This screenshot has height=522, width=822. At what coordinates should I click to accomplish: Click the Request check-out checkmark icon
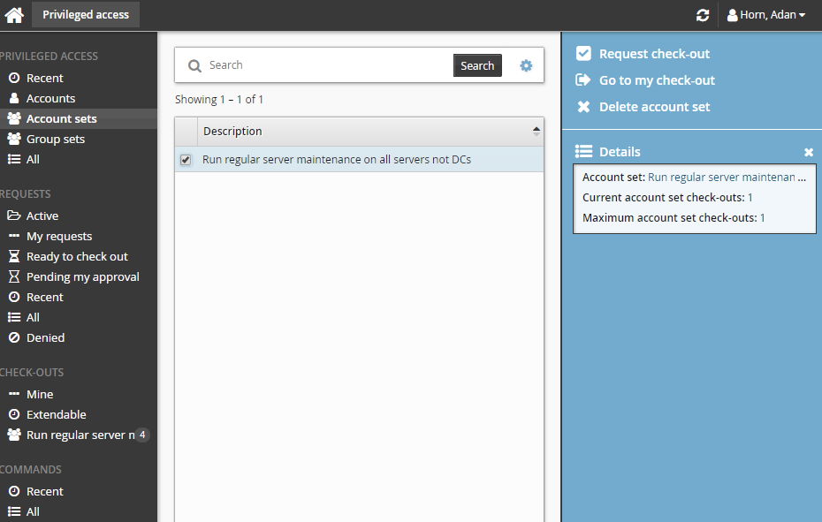[583, 54]
